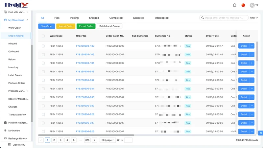Expand the First Mile Management menu

27,12
